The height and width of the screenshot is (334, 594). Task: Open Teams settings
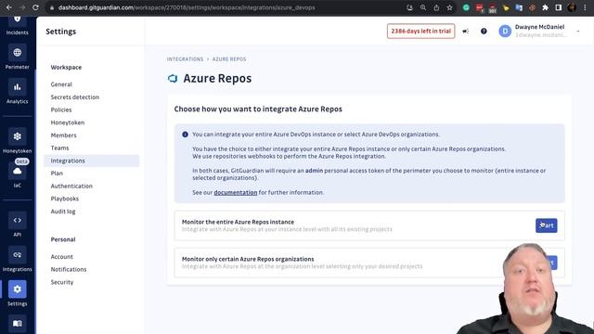coord(59,148)
